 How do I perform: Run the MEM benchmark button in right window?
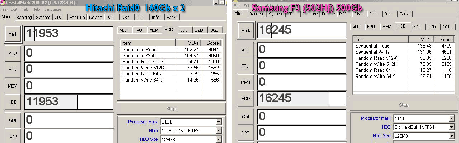click(x=246, y=82)
